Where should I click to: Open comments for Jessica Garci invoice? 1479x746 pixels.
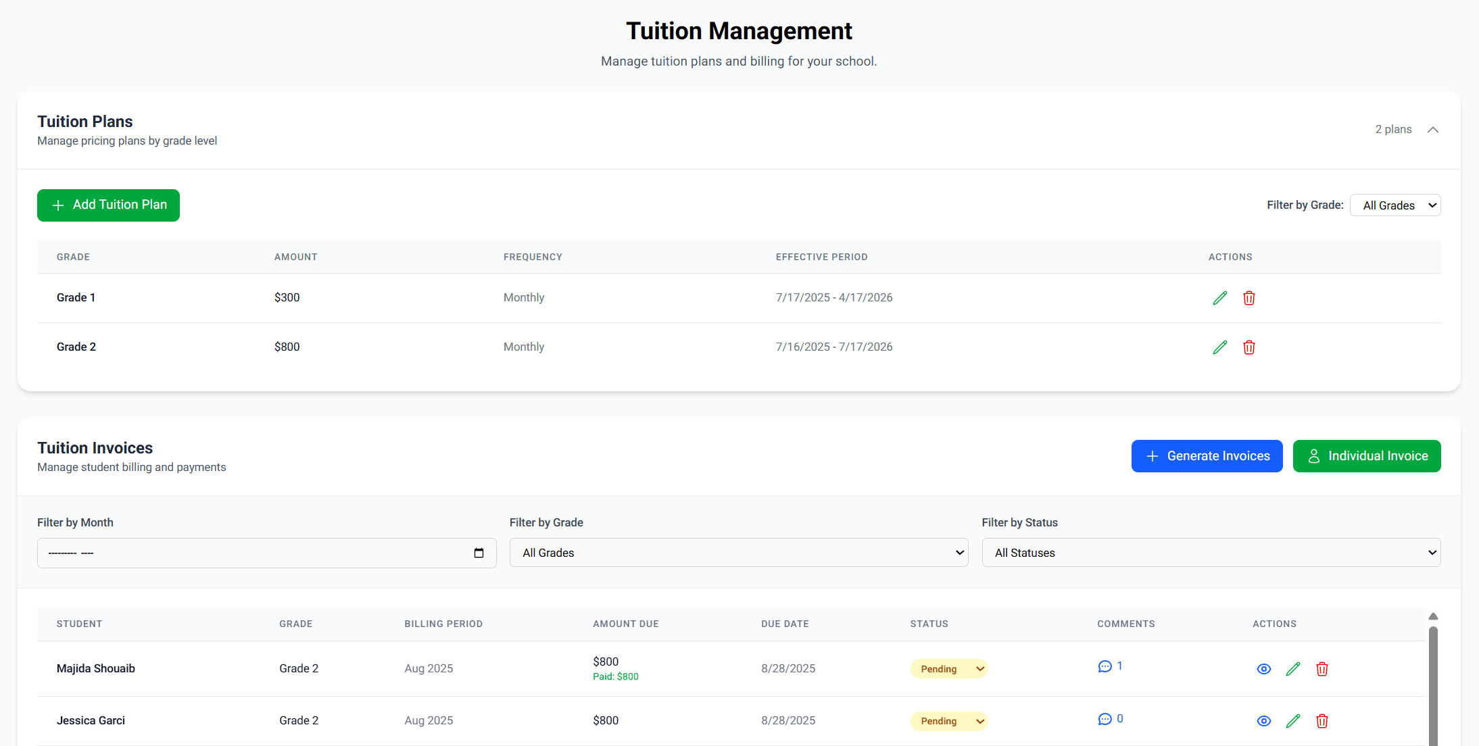(x=1109, y=719)
